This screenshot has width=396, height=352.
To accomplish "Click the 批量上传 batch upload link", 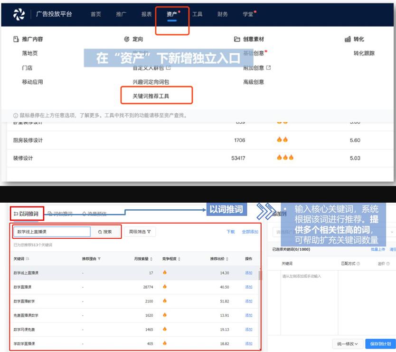I will [x=378, y=249].
